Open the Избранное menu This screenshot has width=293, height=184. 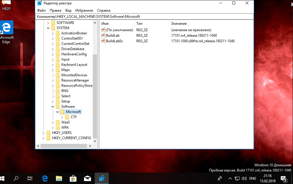(x=84, y=10)
